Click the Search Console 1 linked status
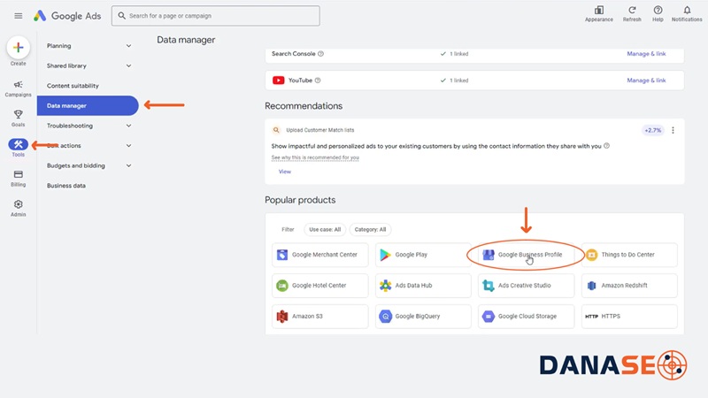Screen dimensions: 708x398 [455, 54]
